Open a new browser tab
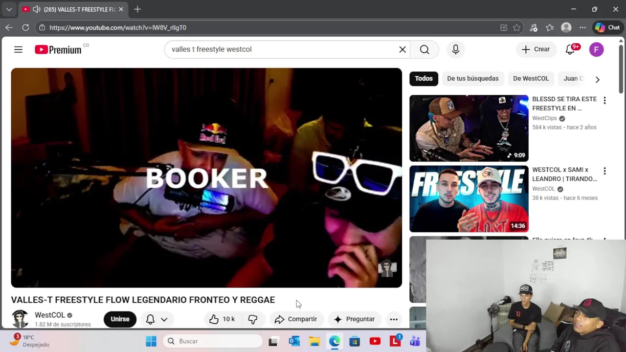Viewport: 626px width, 352px height. point(137,9)
